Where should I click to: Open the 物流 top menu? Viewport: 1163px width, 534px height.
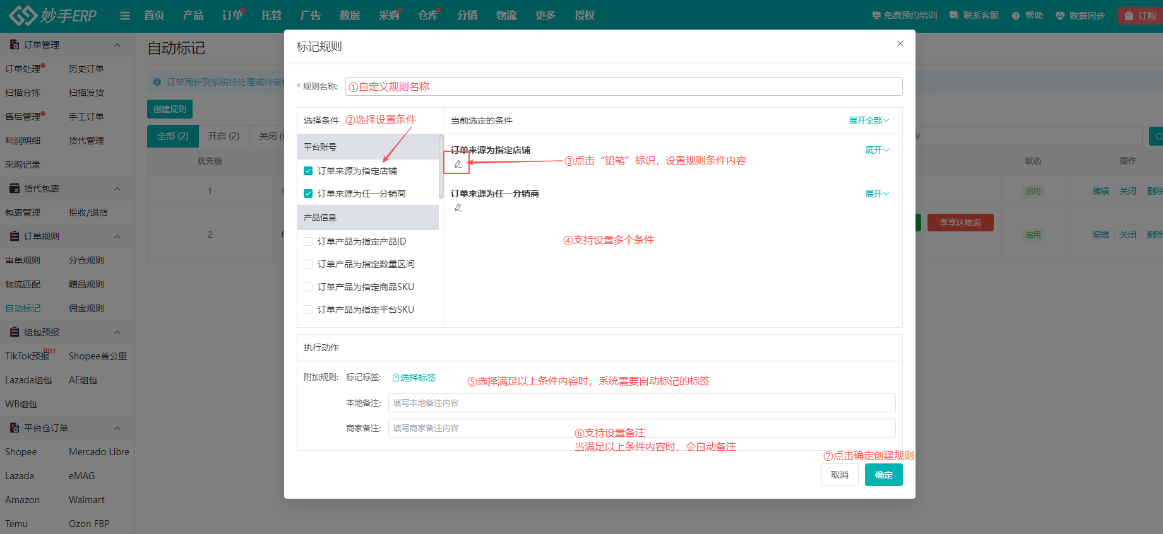coord(506,16)
